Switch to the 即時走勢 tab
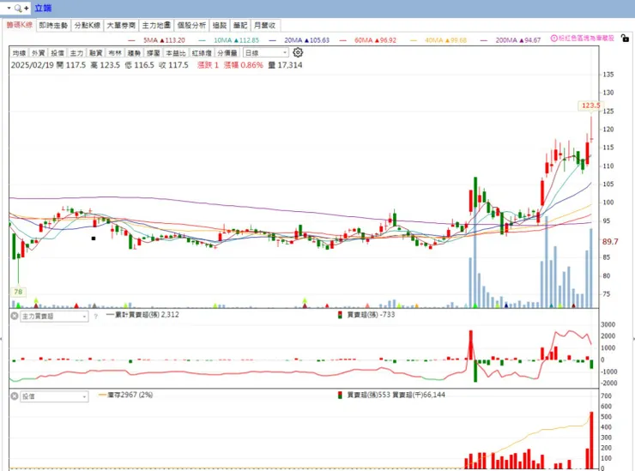The image size is (635, 471). 53,26
